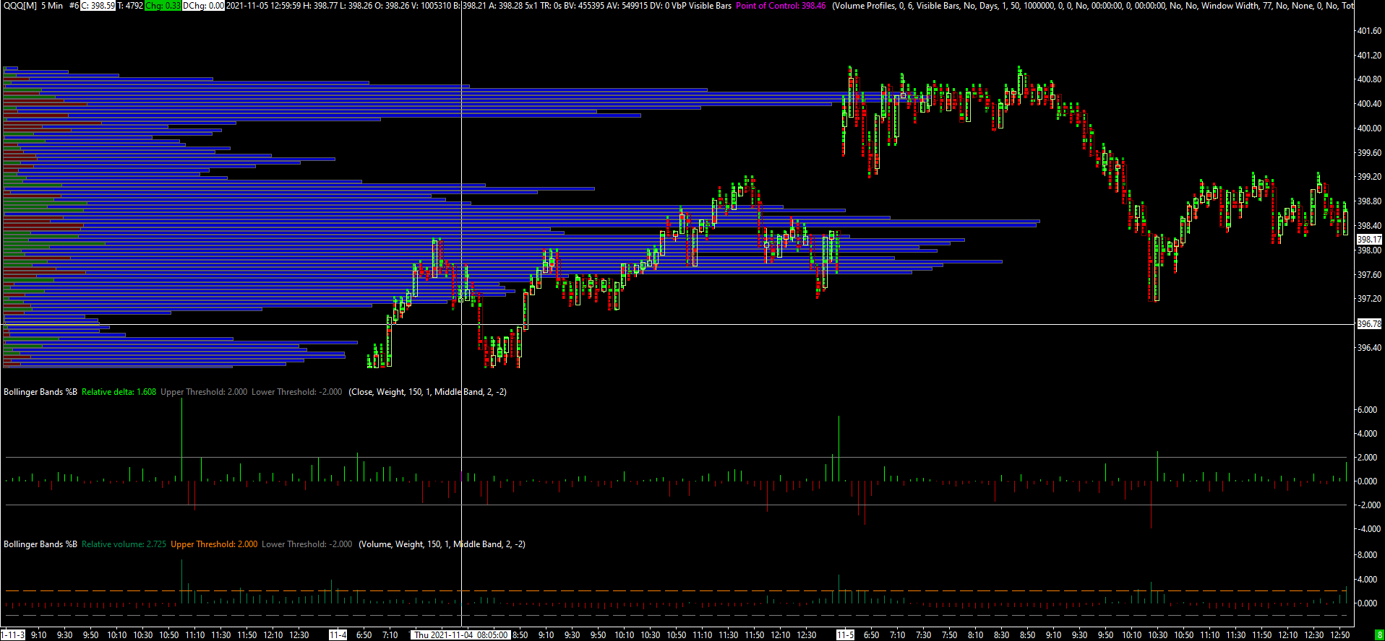The height and width of the screenshot is (641, 1385).
Task: Click the 'H: 398.77' high value
Action: coord(320,6)
